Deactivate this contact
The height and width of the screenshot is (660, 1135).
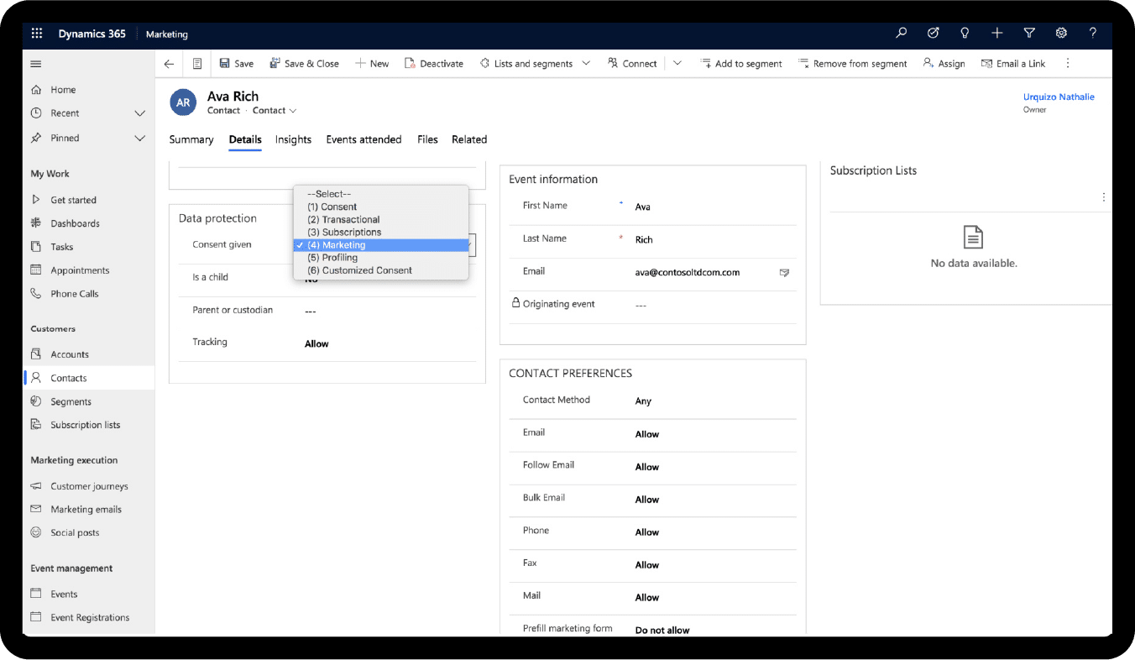pyautogui.click(x=434, y=63)
